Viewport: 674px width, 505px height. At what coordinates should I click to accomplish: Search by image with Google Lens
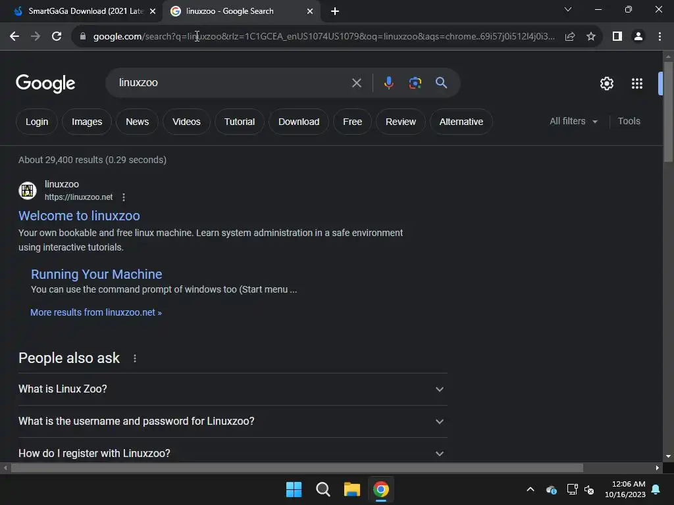415,83
